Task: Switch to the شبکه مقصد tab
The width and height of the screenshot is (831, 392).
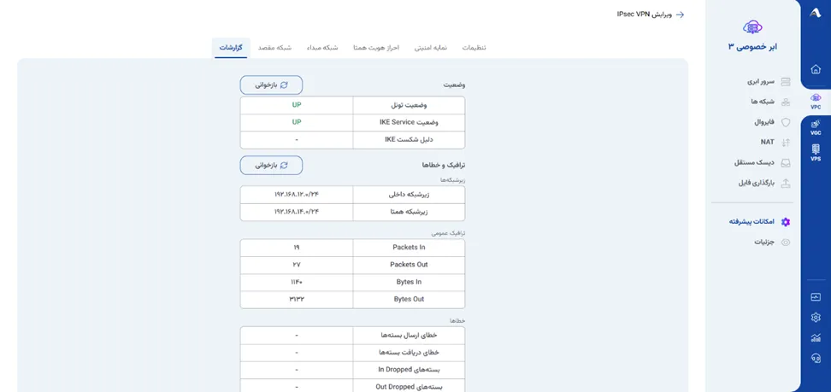Action: (x=274, y=48)
